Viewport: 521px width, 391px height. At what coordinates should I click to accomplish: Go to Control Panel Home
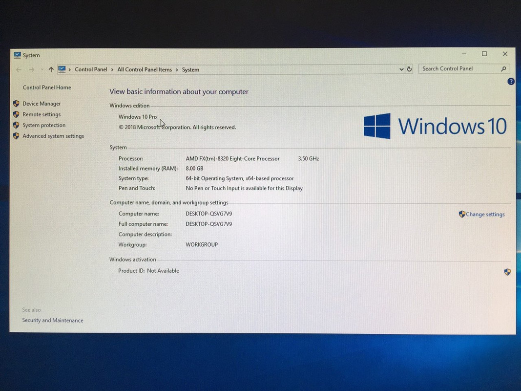[x=47, y=87]
